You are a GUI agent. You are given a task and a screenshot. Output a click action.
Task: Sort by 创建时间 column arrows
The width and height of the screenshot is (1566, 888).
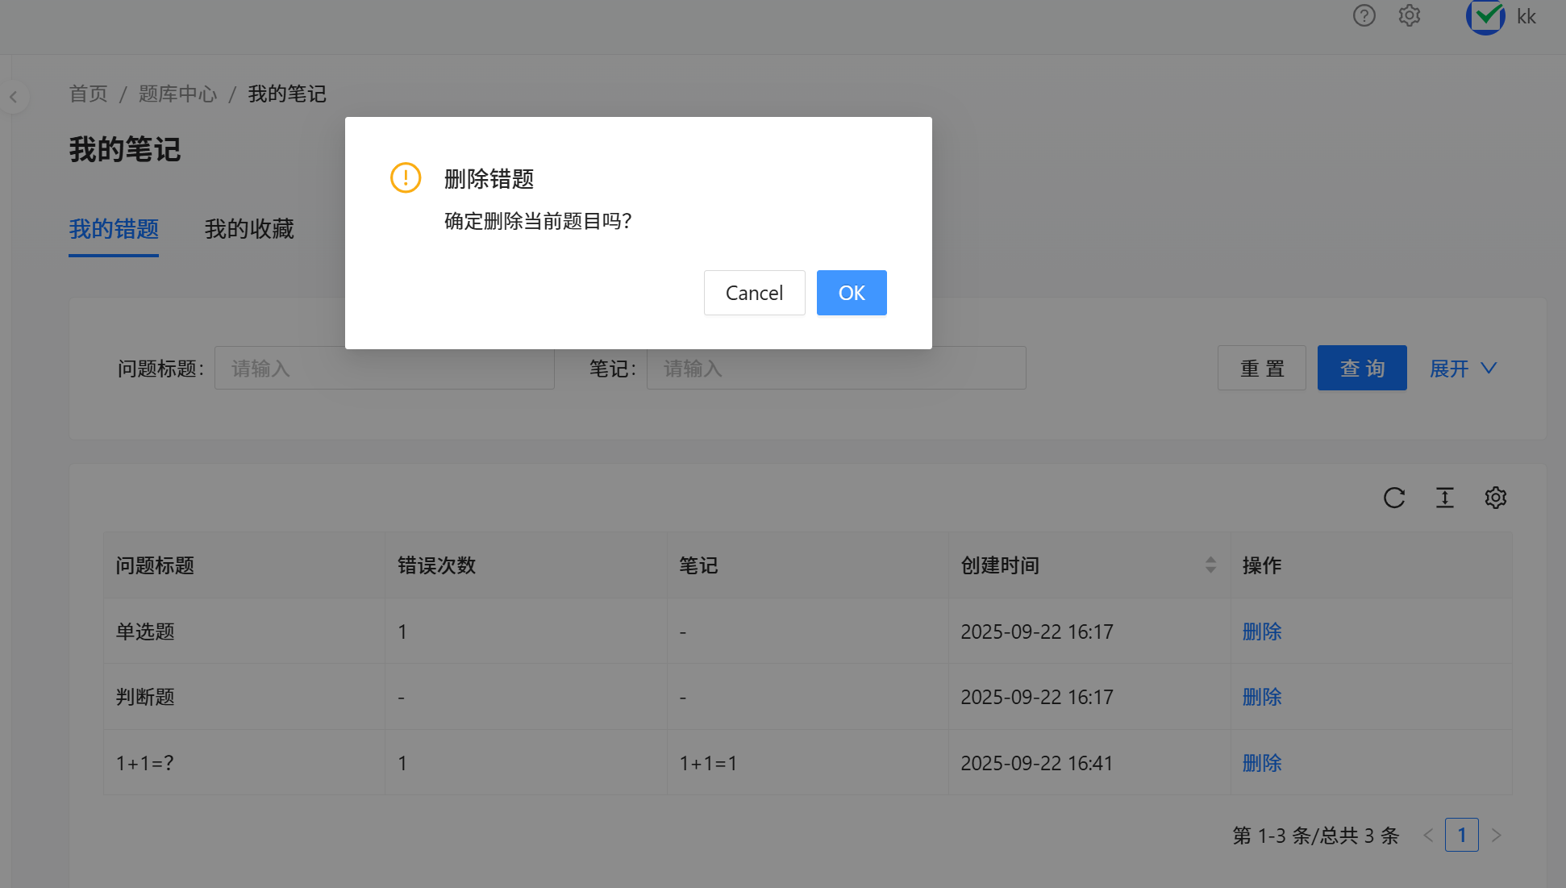(x=1210, y=565)
